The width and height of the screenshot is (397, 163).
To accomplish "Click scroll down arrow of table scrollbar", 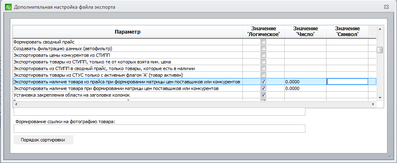I will (x=380, y=97).
